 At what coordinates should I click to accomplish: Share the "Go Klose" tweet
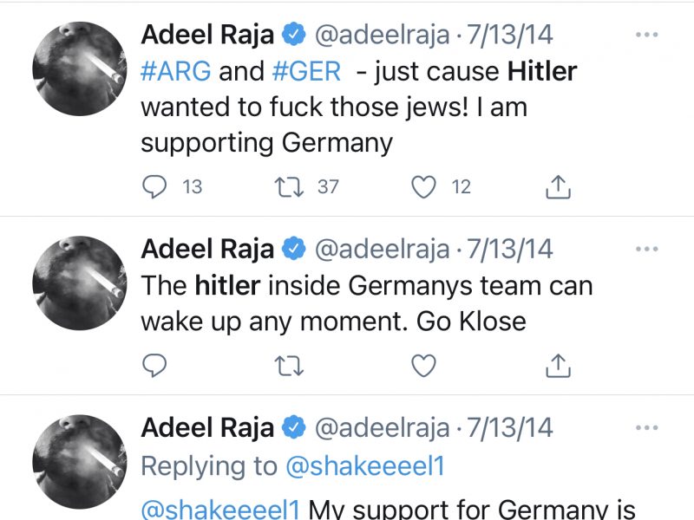[x=556, y=366]
